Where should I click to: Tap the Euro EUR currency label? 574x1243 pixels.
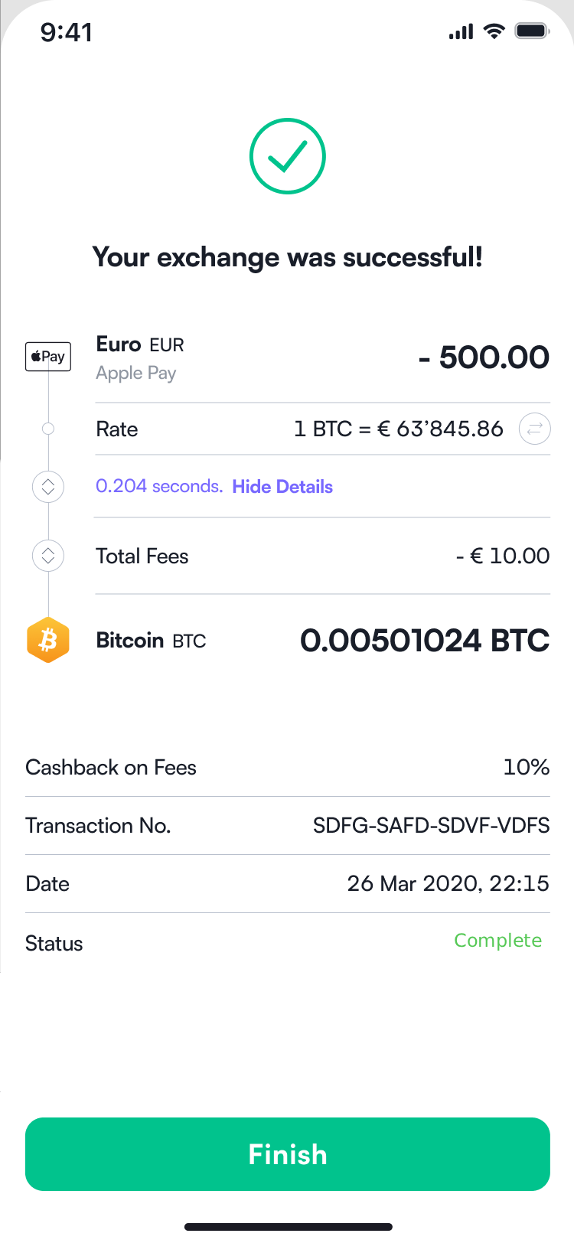click(140, 344)
